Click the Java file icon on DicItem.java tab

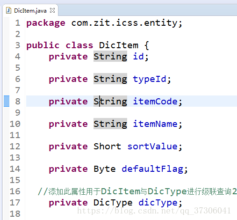pyautogui.click(x=8, y=11)
